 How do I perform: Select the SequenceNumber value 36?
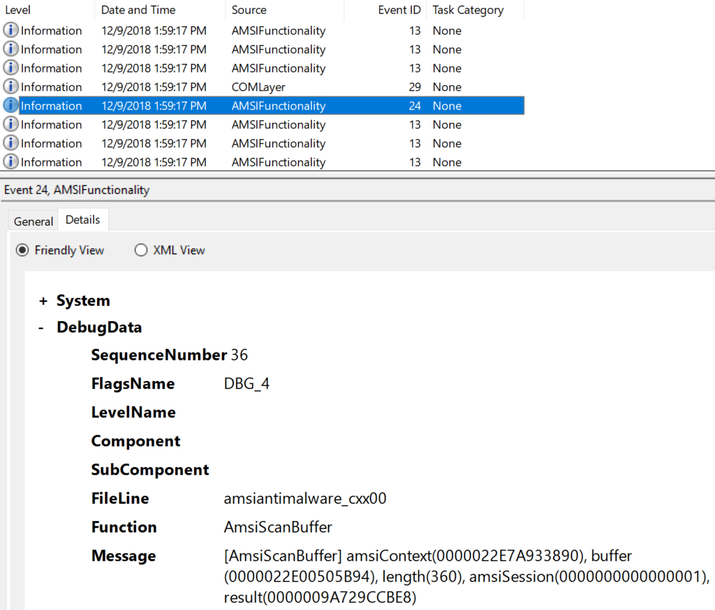(x=243, y=355)
